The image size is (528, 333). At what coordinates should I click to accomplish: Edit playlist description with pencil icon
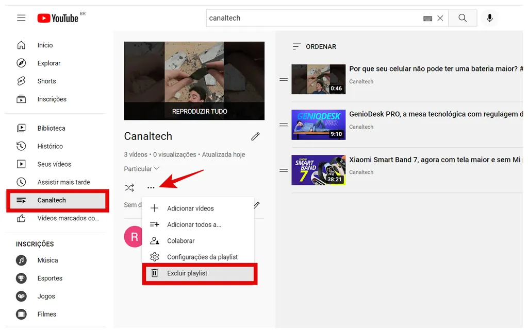point(257,205)
